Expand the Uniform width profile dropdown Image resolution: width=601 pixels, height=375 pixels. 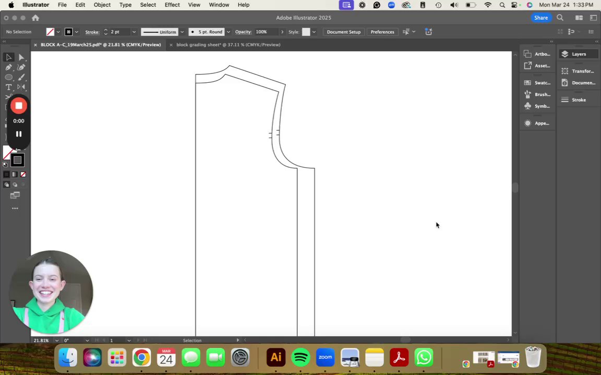pos(182,32)
